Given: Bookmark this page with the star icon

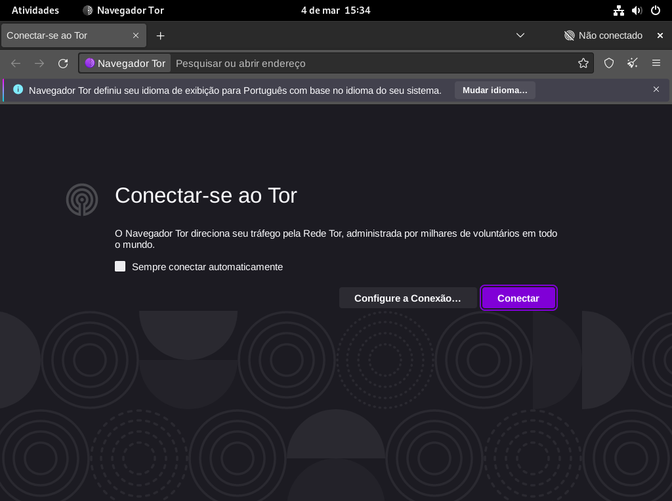Looking at the screenshot, I should coord(583,64).
